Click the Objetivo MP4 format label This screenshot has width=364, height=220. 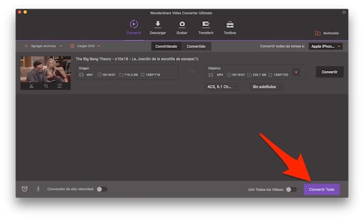(x=220, y=75)
